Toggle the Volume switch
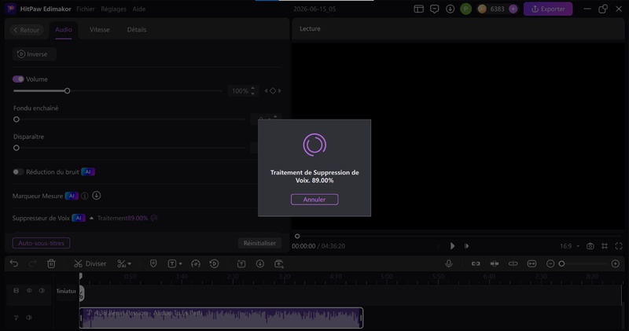 point(18,79)
